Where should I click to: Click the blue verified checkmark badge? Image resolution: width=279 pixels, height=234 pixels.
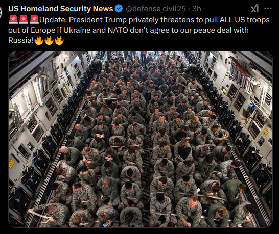tap(119, 9)
